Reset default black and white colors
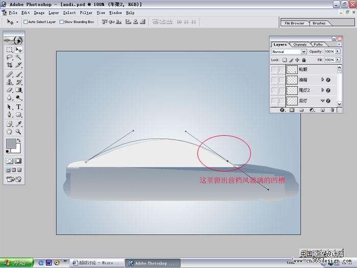This screenshot has height=268, width=357. (8, 152)
